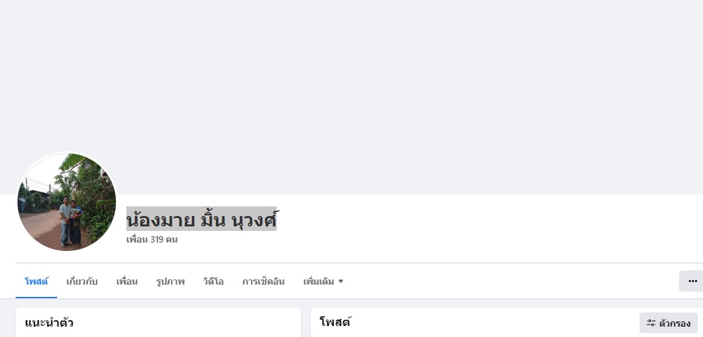Click the เพื่อน 319 คน friends count
Viewport: 703px width, 337px height.
click(152, 239)
